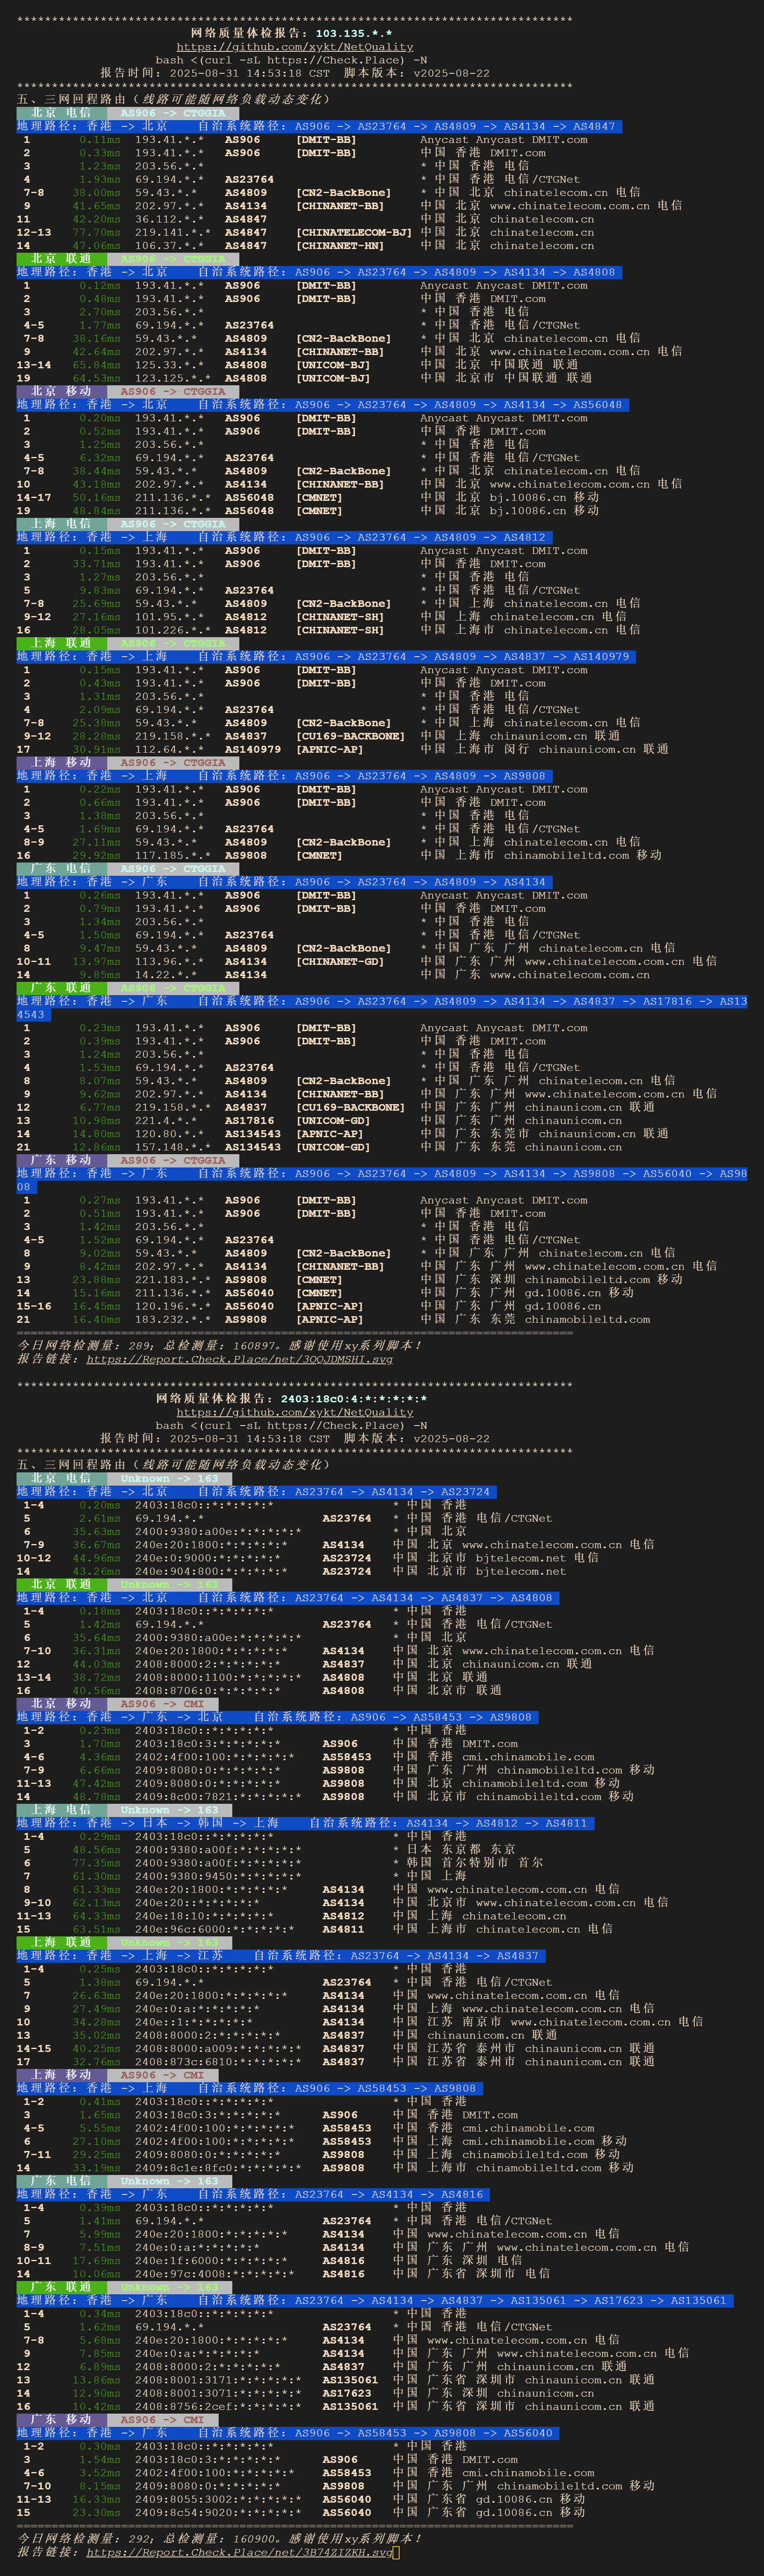
Task: Click latency value '48.56ms'
Action: coord(97,1850)
